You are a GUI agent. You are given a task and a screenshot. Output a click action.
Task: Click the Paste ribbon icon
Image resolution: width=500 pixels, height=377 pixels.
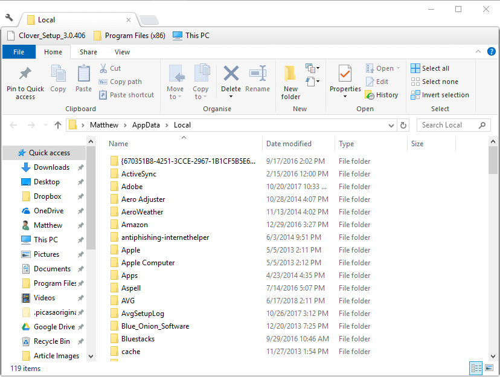pos(83,73)
